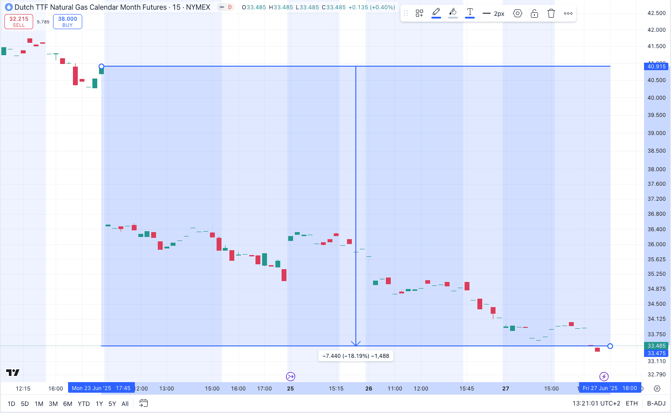Click the 36.000 price scale label
671x413 pixels.
(x=656, y=244)
